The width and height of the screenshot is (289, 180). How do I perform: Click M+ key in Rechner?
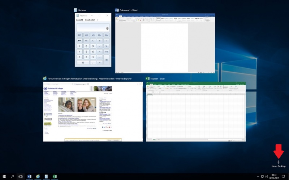100,35
